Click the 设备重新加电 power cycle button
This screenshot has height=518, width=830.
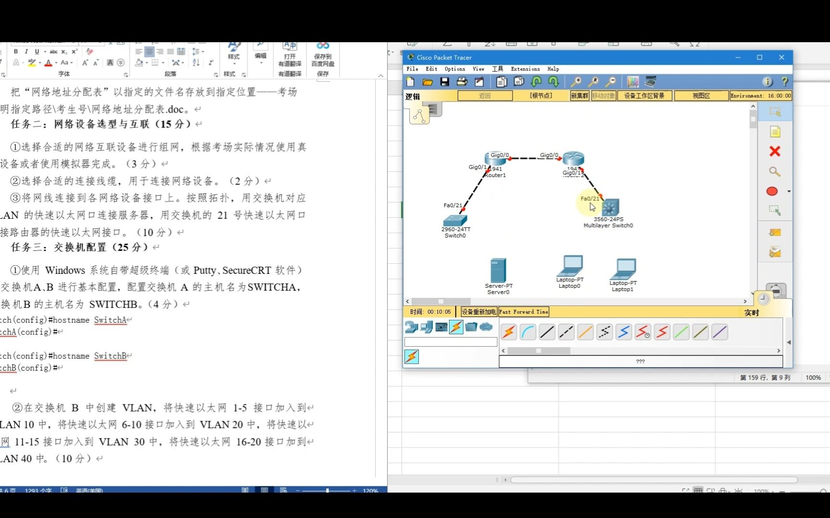[478, 312]
